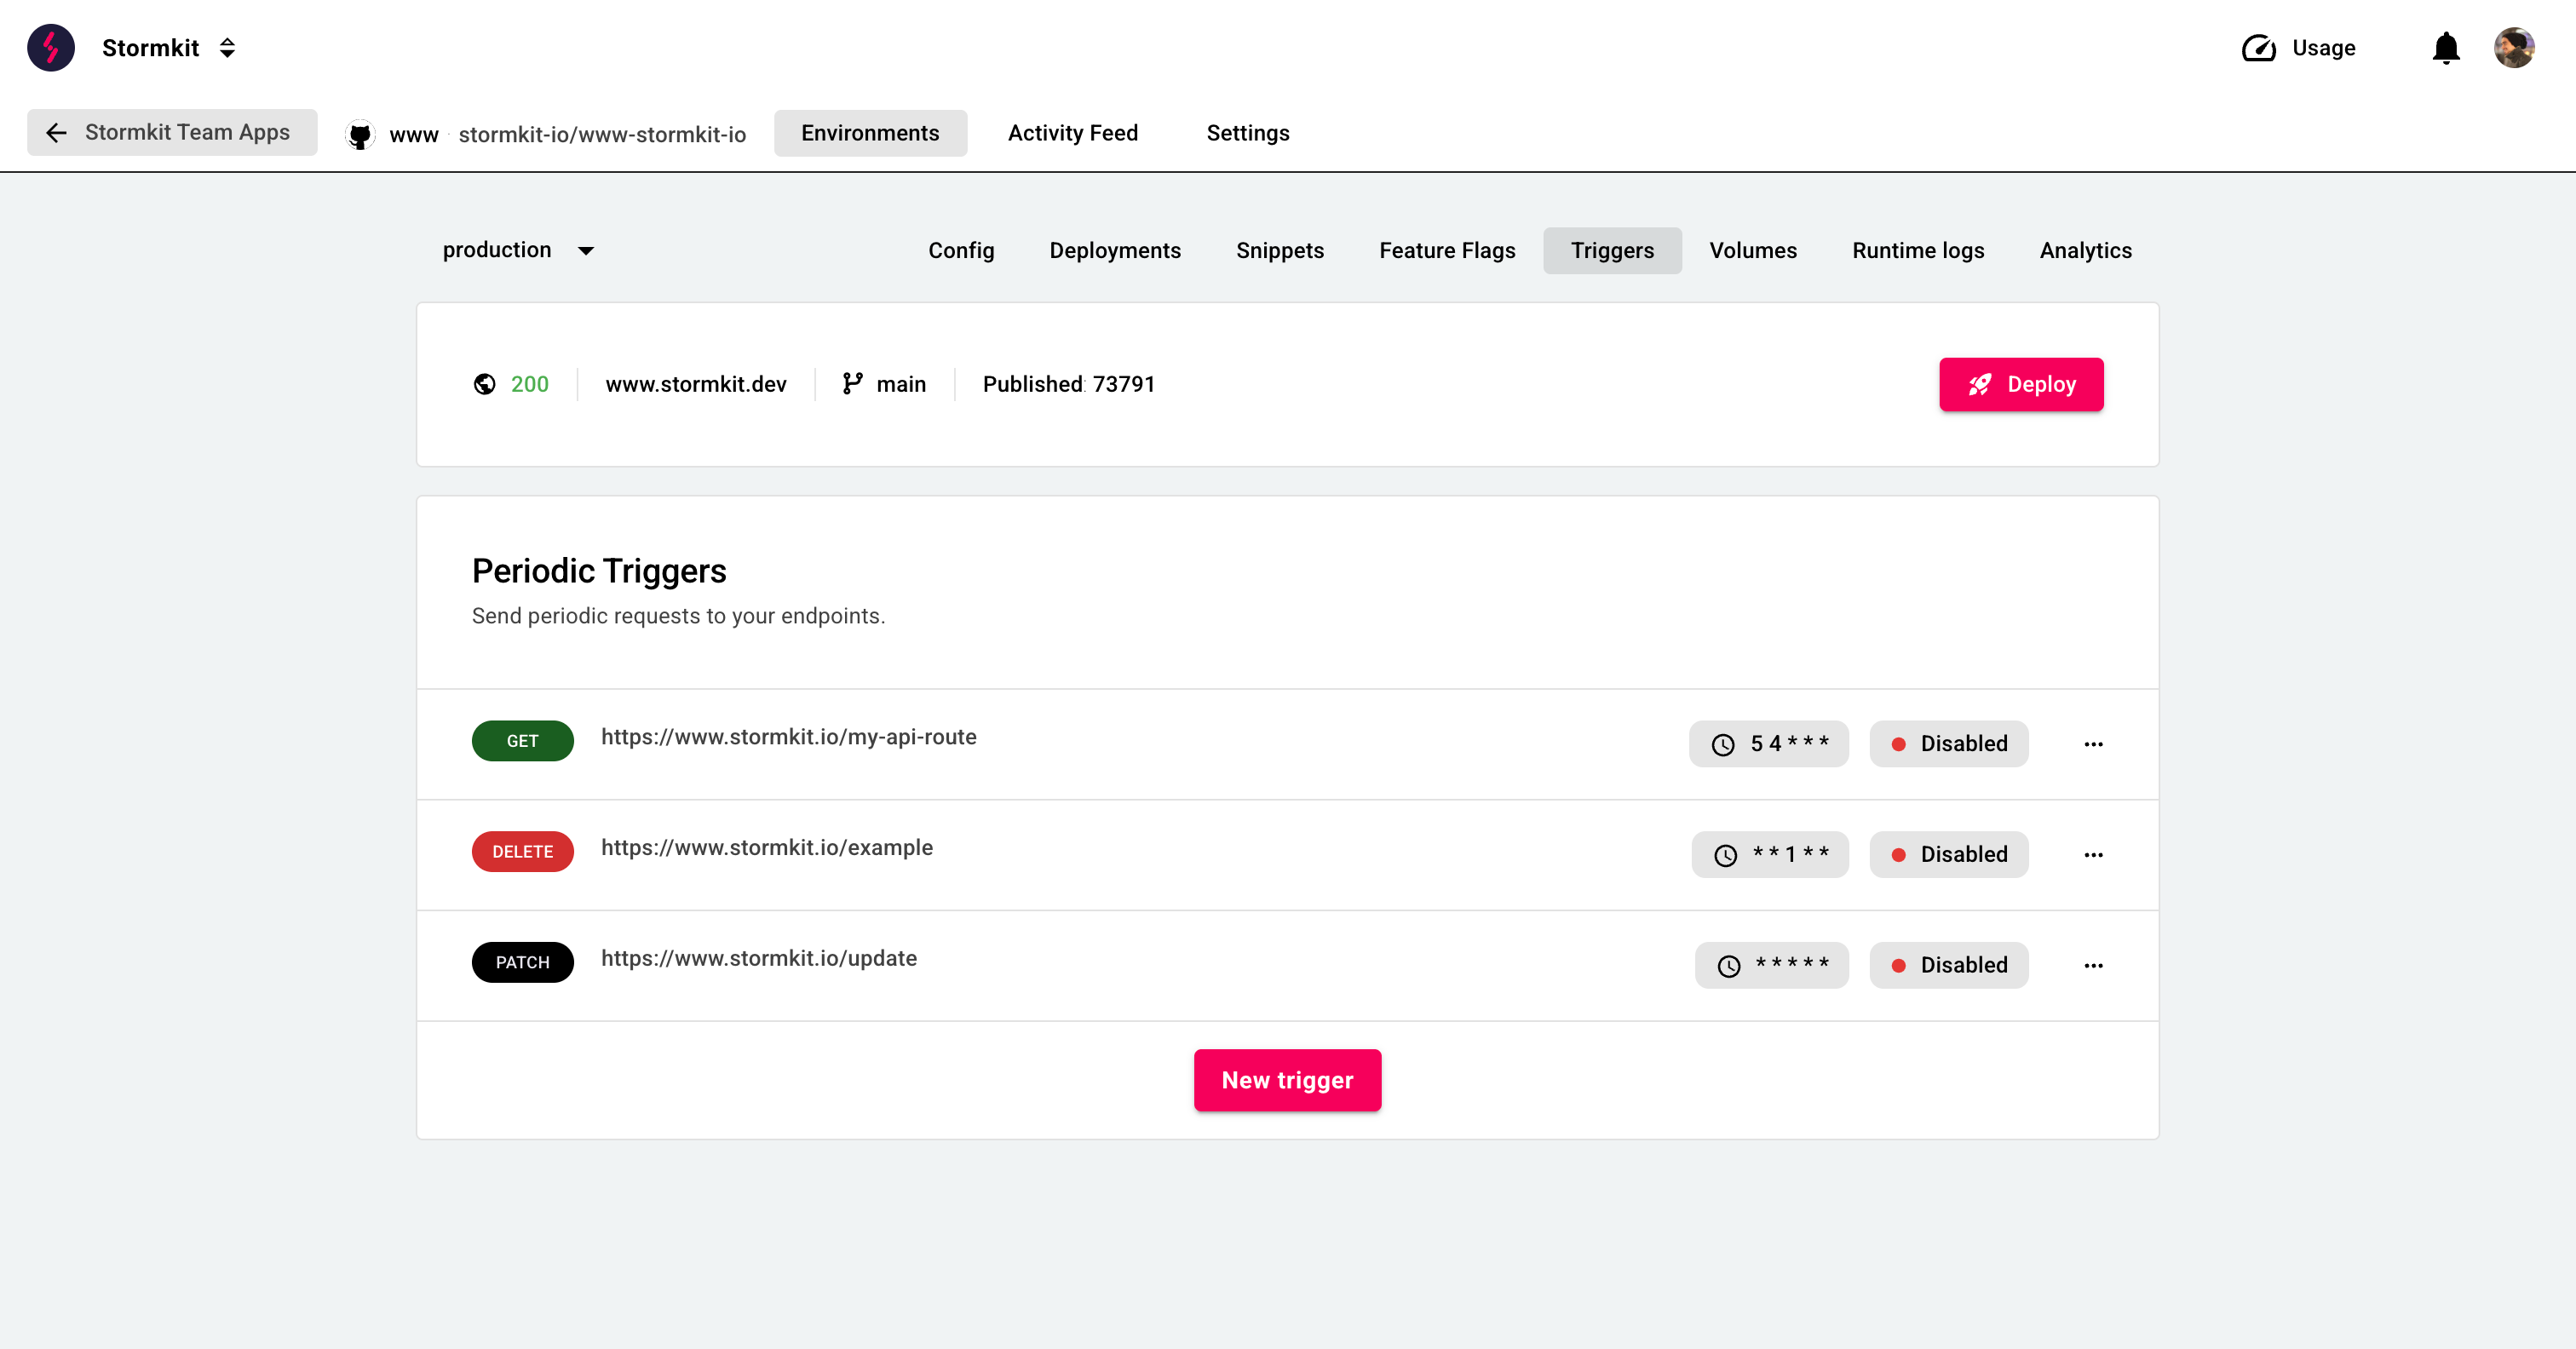Open the app Settings tab
Viewport: 2576px width, 1349px height.
(1247, 133)
